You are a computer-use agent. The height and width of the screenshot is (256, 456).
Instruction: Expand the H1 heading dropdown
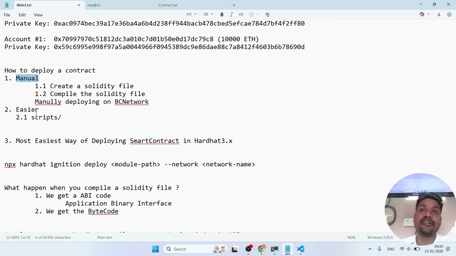(192, 15)
